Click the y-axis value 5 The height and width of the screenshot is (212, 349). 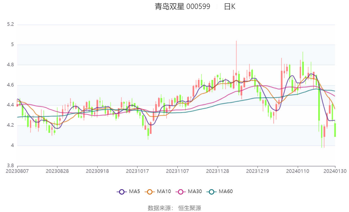pos(12,45)
